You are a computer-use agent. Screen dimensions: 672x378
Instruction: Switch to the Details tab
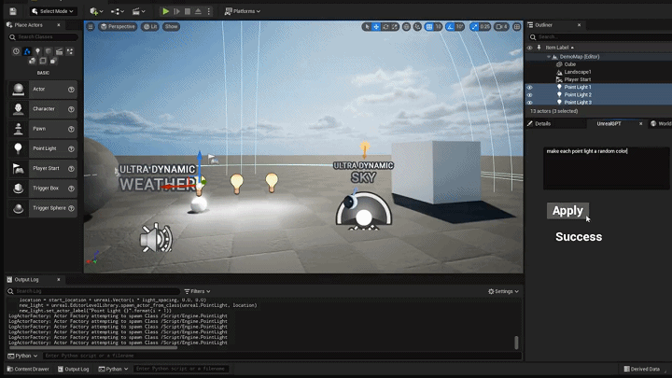[540, 123]
